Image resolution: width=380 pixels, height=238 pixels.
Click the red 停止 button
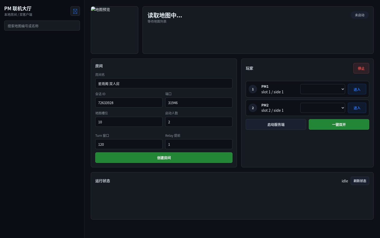(361, 68)
